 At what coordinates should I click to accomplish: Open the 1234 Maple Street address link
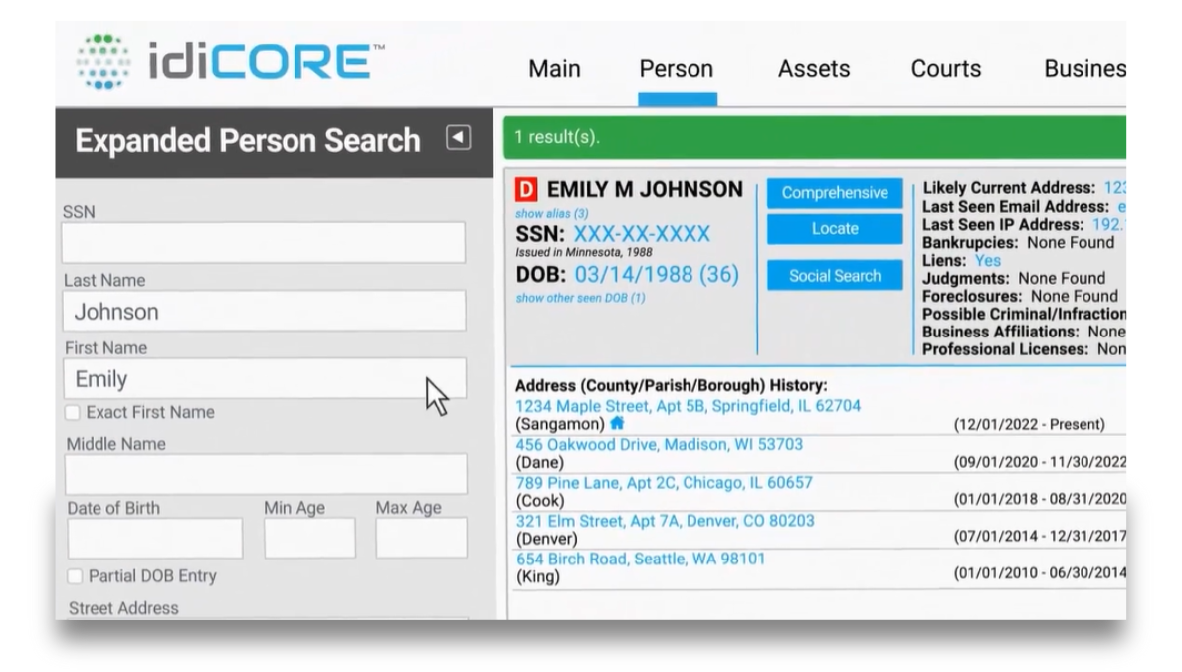pos(687,406)
